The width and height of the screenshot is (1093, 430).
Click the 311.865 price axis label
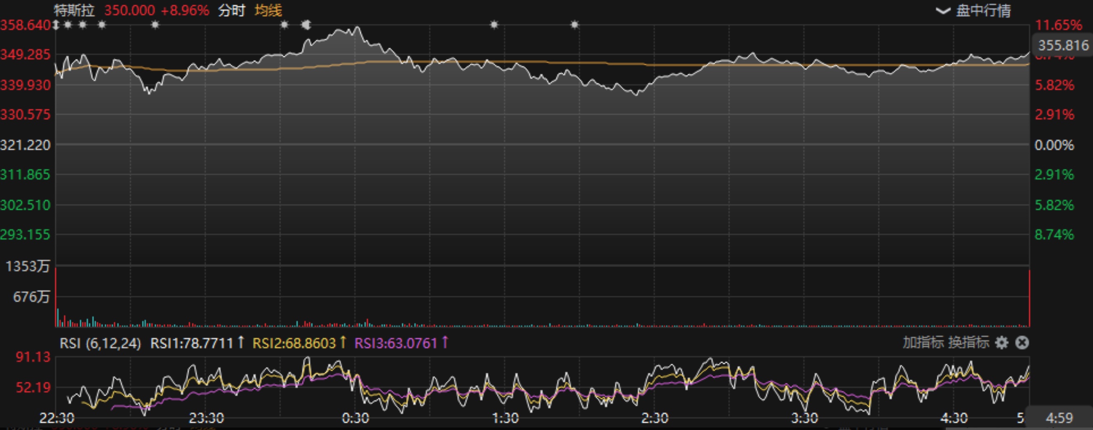pyautogui.click(x=26, y=175)
